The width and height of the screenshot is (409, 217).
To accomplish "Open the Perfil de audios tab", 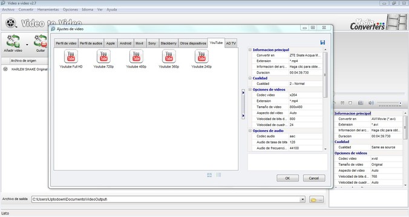I will [x=91, y=43].
